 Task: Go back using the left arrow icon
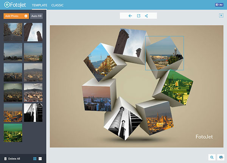click(x=130, y=16)
